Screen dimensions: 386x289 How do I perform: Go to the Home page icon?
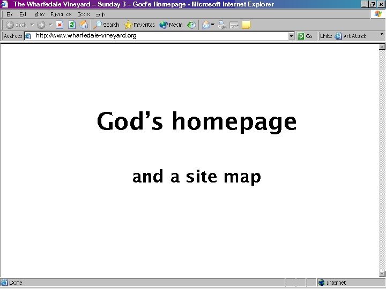84,25
